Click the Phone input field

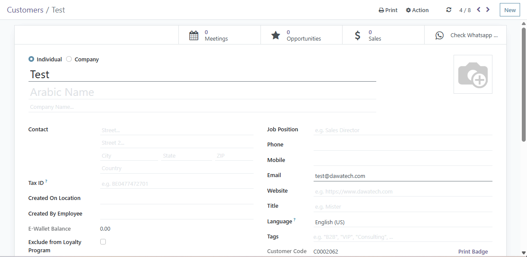pyautogui.click(x=403, y=145)
